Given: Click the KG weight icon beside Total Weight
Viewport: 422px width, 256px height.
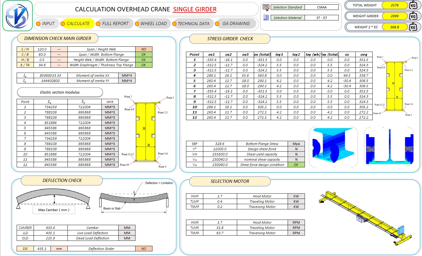Looking at the screenshot, I should [x=413, y=5].
